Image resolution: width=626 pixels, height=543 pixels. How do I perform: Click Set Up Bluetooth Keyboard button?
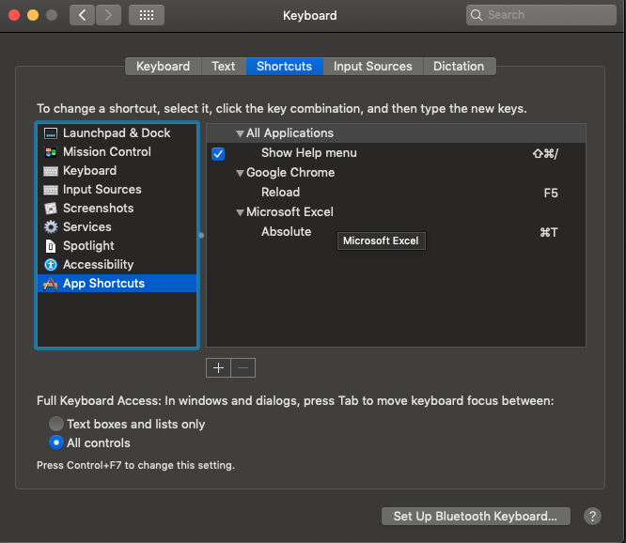point(476,517)
